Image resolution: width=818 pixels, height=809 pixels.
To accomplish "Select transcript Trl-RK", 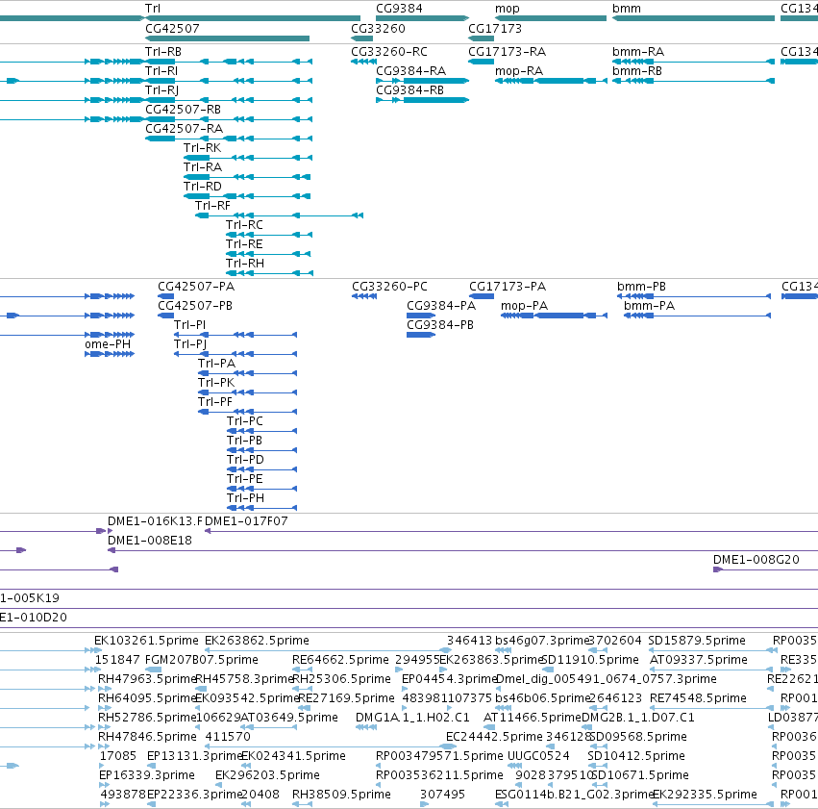I will (203, 148).
